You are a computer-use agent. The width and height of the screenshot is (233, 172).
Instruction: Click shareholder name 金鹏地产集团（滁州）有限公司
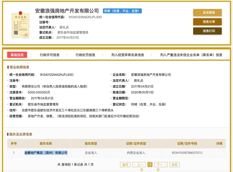46,153
